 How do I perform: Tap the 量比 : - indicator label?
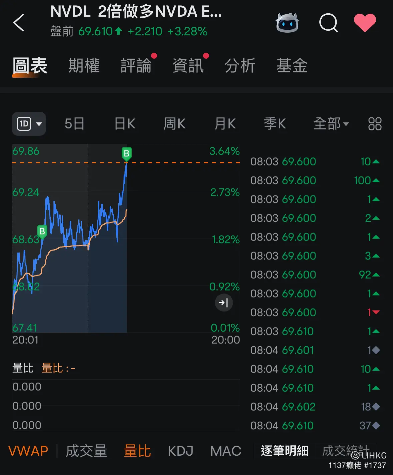coord(58,368)
